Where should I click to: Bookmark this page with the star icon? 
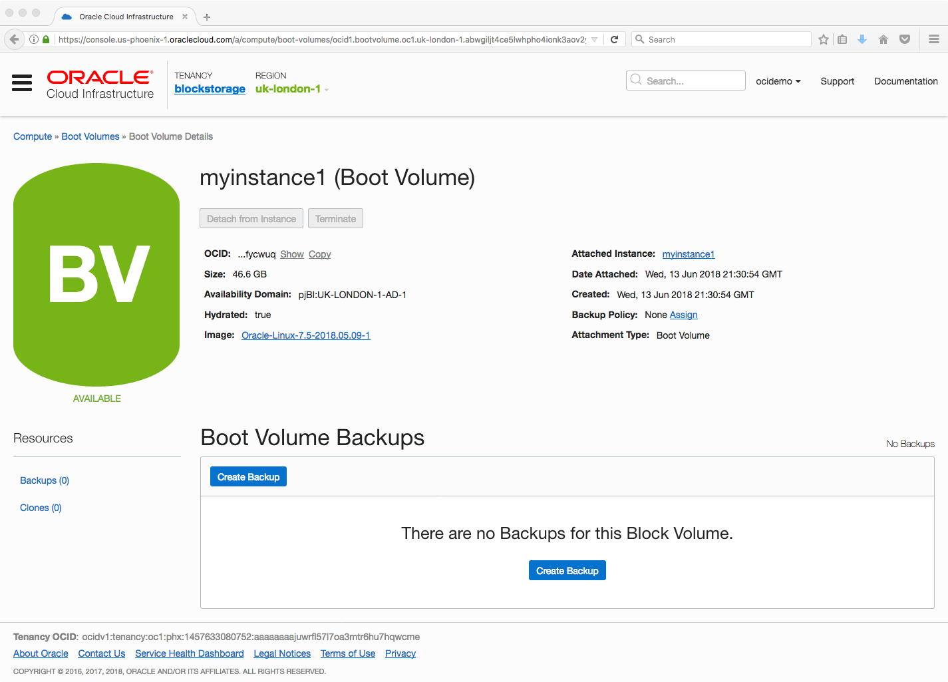click(x=824, y=39)
